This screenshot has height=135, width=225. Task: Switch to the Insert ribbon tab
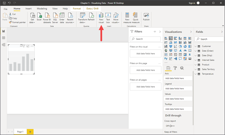[28, 9]
